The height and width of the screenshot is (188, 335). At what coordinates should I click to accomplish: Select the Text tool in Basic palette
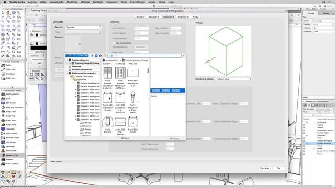tap(3, 17)
